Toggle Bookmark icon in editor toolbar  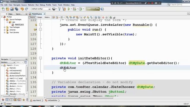[91, 17]
